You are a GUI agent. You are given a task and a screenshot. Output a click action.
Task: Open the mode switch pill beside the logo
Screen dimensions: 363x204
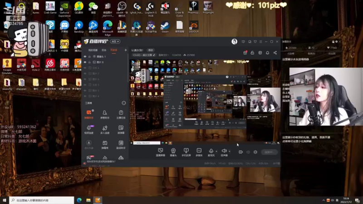pos(115,41)
